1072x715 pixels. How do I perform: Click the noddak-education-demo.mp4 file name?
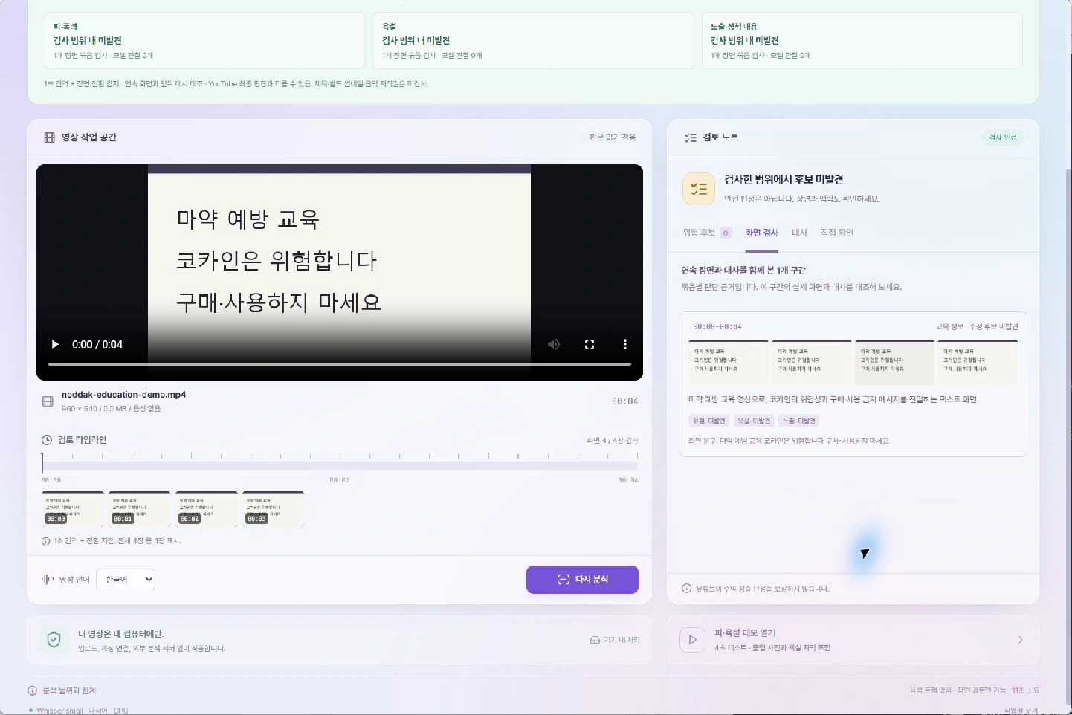click(124, 395)
